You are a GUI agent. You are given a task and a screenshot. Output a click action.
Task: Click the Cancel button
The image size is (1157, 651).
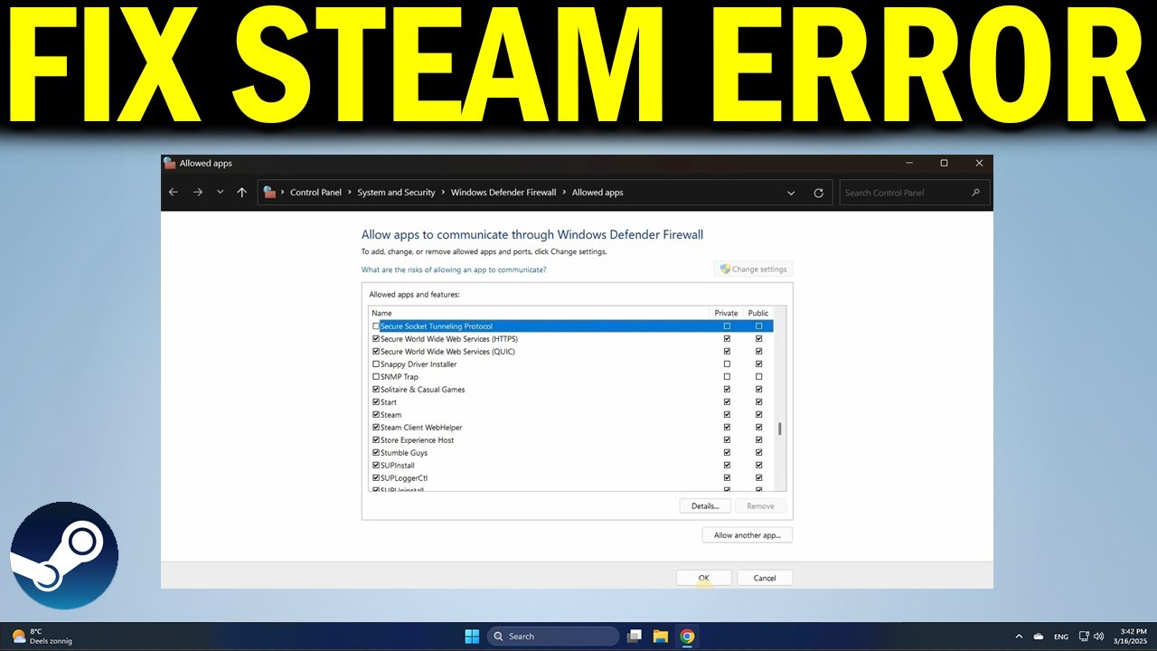[x=765, y=578]
